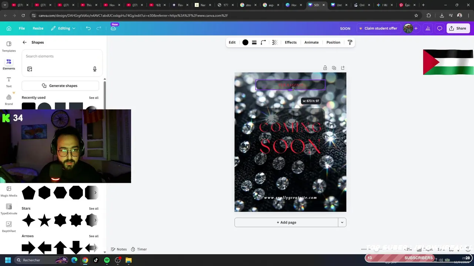Screen dimensions: 474x266
Task: Undo the last action
Action: [88, 28]
